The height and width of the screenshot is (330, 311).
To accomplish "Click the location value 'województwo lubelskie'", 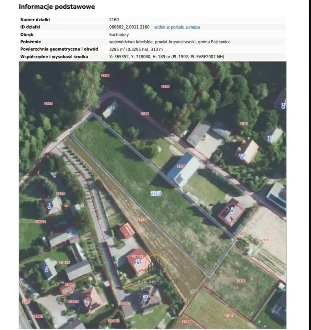I will 131,42.
